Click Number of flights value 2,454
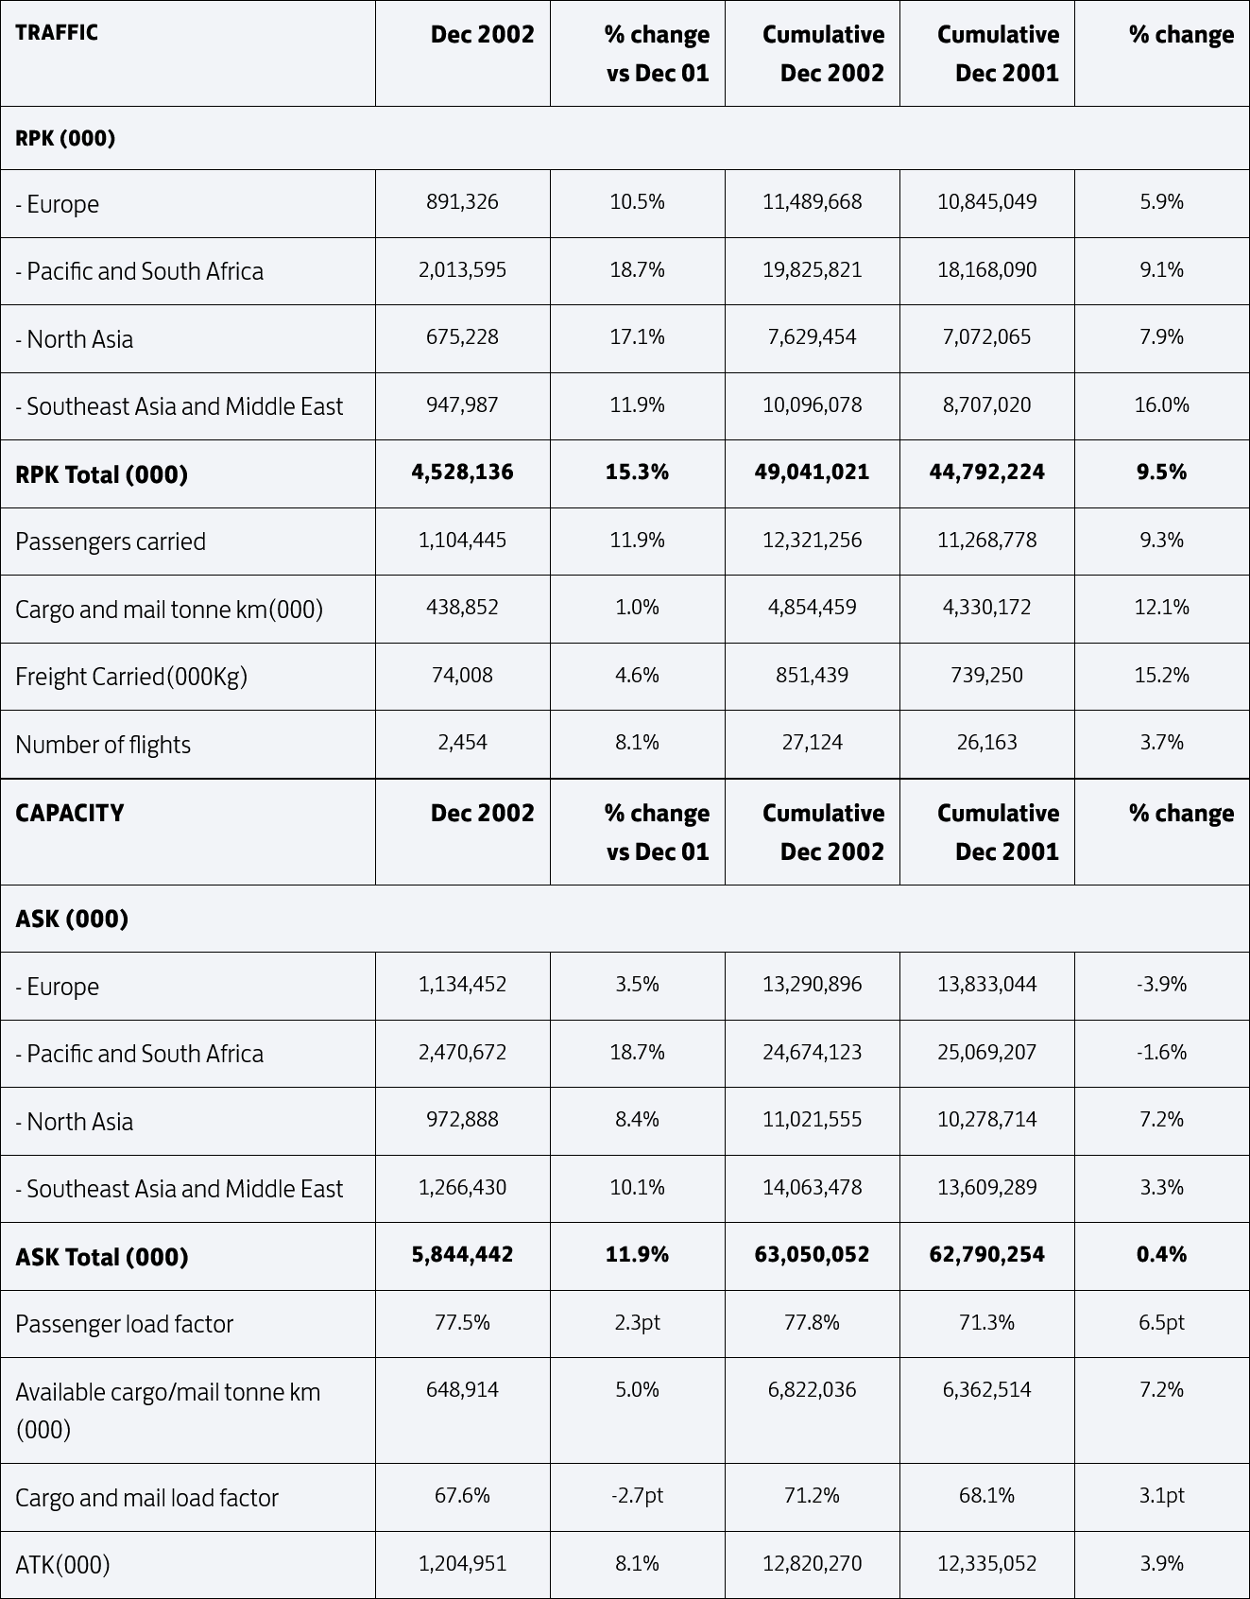Viewport: 1250px width, 1599px height. coord(463,743)
